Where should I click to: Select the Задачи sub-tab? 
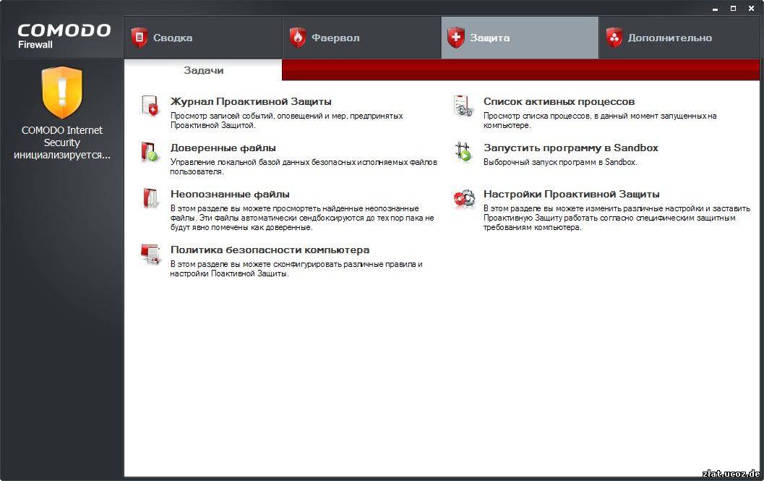(203, 70)
